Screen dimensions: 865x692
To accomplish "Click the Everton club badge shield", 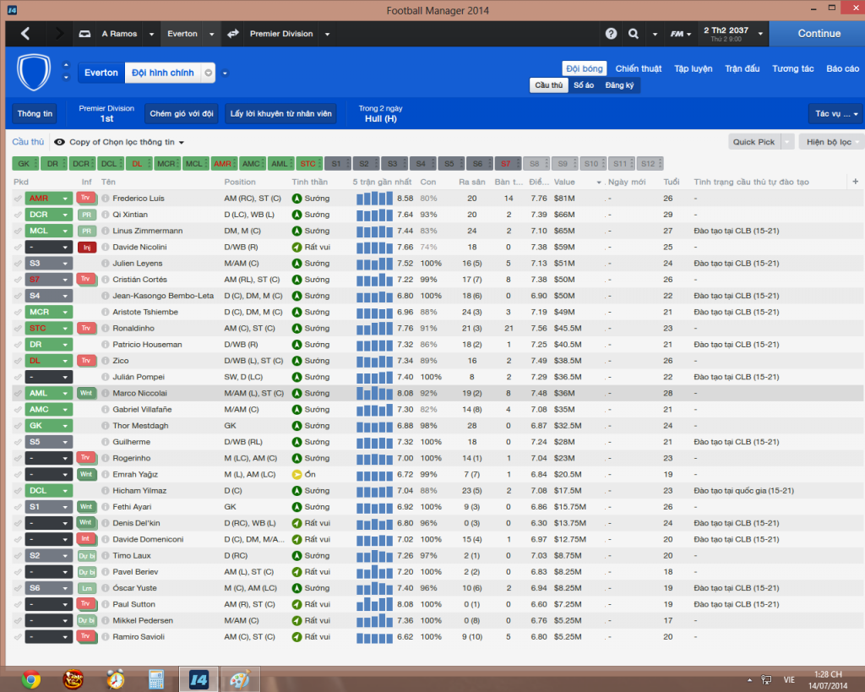I will click(34, 72).
